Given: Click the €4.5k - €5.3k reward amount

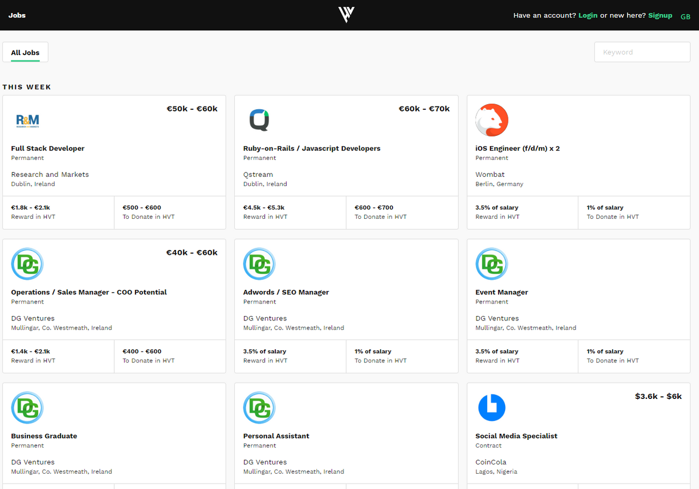Looking at the screenshot, I should pyautogui.click(x=264, y=207).
